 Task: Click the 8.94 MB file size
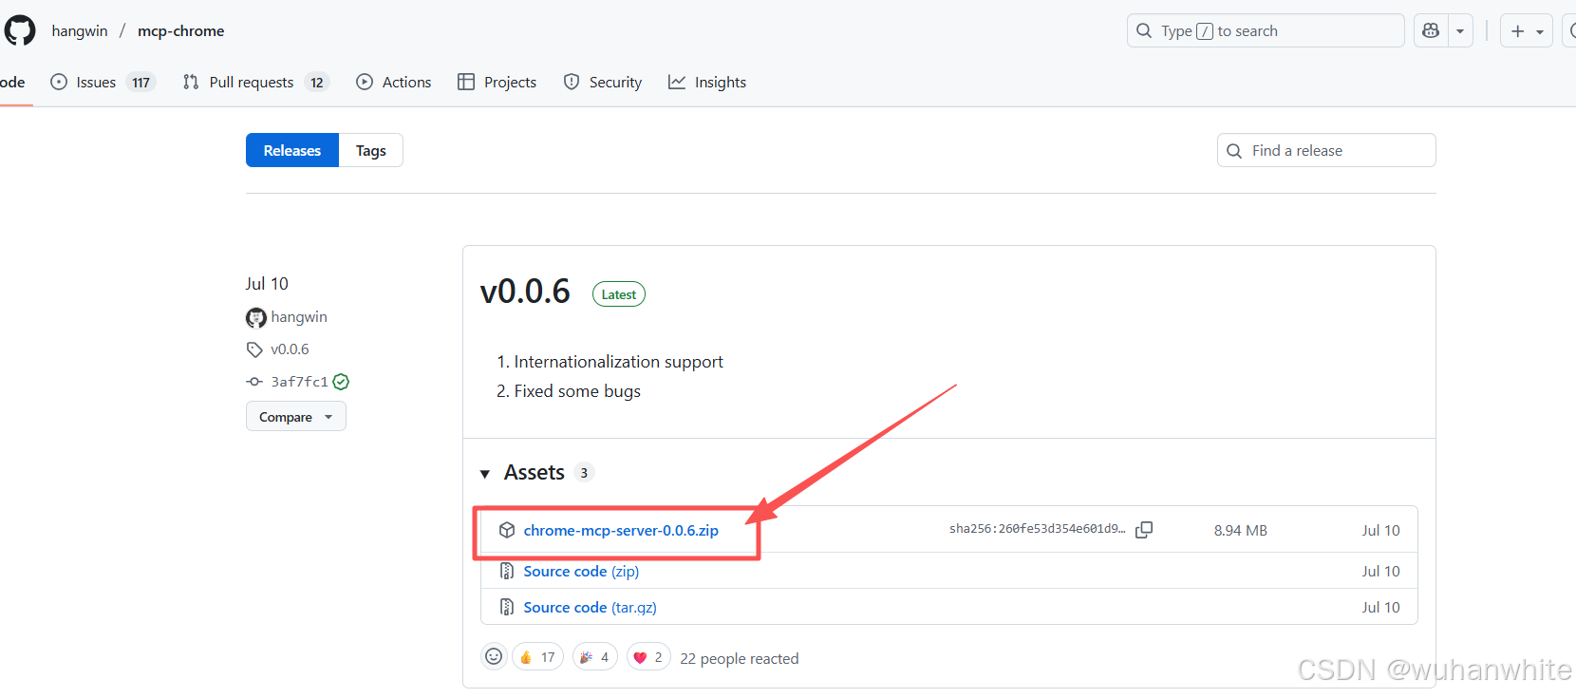(1241, 530)
